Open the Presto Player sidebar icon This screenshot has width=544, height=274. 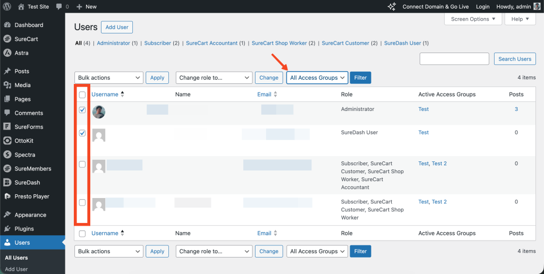(x=7, y=196)
